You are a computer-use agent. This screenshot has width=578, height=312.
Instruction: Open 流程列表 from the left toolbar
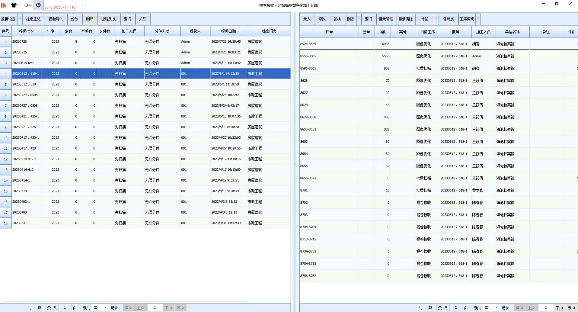[x=109, y=19]
